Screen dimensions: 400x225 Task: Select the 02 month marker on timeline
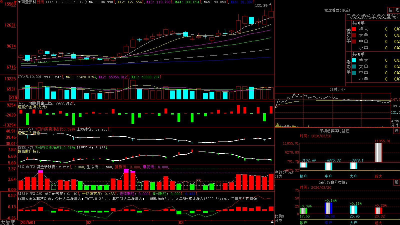89,222
